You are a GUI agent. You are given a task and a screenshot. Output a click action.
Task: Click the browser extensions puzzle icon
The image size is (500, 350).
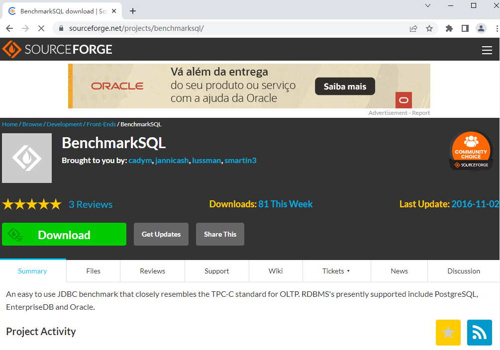tap(449, 28)
